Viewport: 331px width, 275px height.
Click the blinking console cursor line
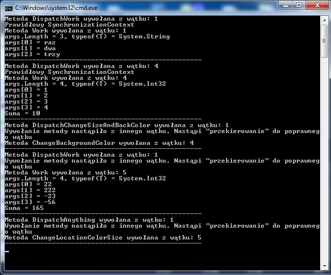(7, 251)
